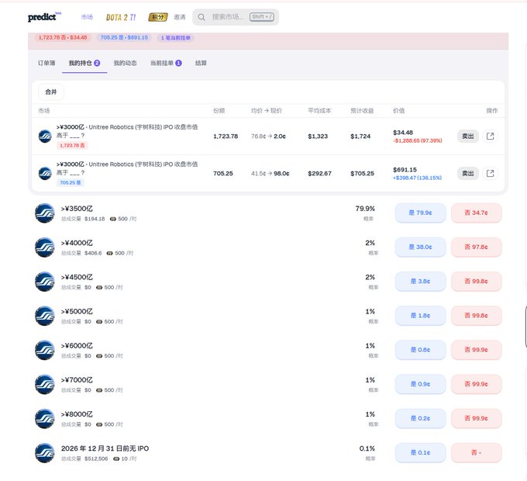
Task: Buy 是 38.0¢ on >¥4000亿
Action: pyautogui.click(x=421, y=247)
